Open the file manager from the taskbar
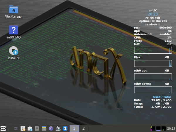Image resolution: width=176 pixels, height=132 pixels. [44, 128]
